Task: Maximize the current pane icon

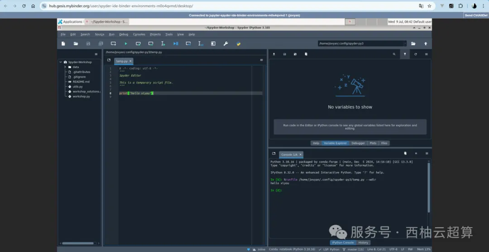Action: [213, 44]
